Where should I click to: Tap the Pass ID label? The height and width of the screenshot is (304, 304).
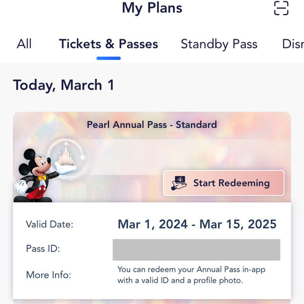click(x=43, y=248)
